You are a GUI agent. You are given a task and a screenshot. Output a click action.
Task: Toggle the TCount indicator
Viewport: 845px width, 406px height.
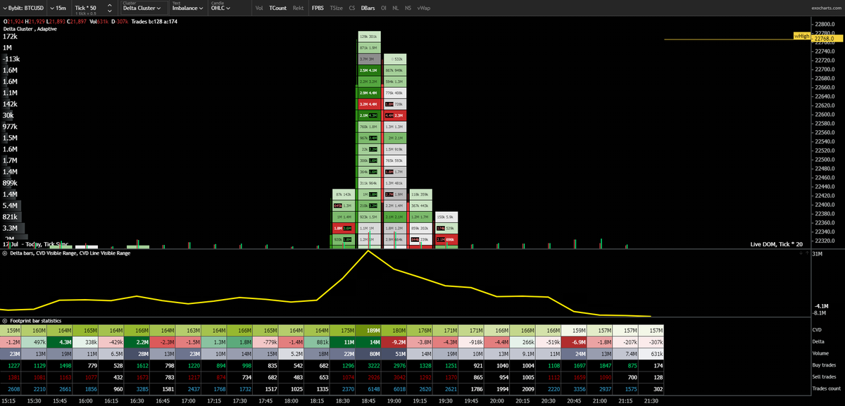tap(278, 8)
